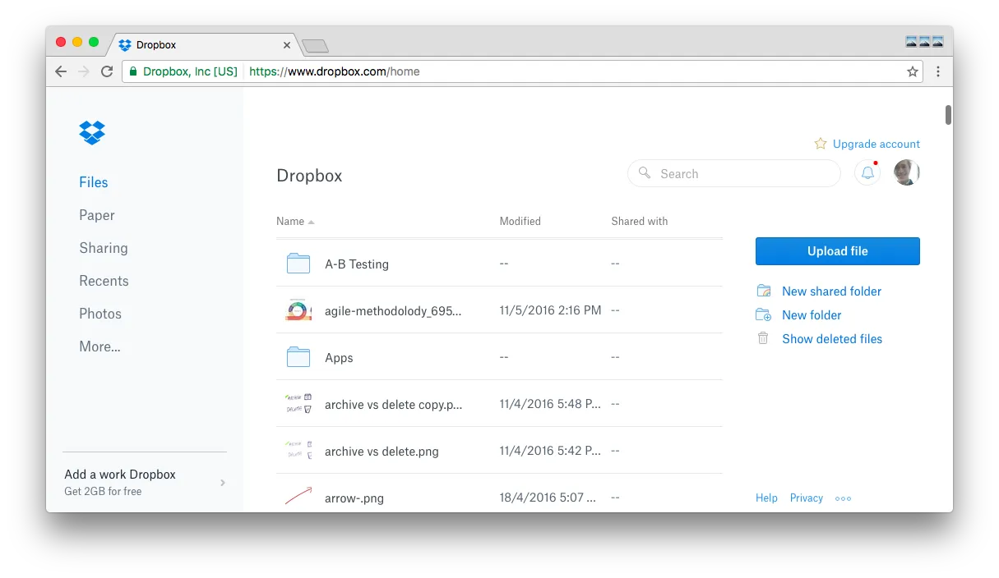Open agile-methodolody file thumbnail
The height and width of the screenshot is (578, 999).
coord(298,310)
